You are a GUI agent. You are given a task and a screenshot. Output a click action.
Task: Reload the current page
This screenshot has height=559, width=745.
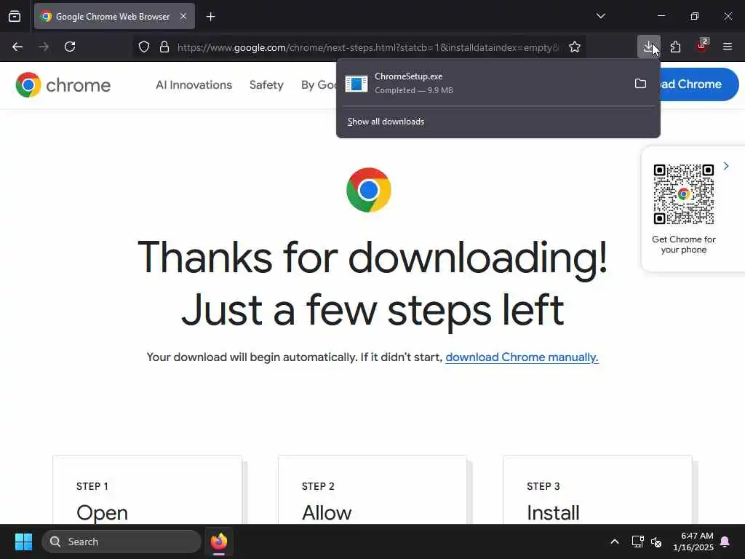point(70,47)
